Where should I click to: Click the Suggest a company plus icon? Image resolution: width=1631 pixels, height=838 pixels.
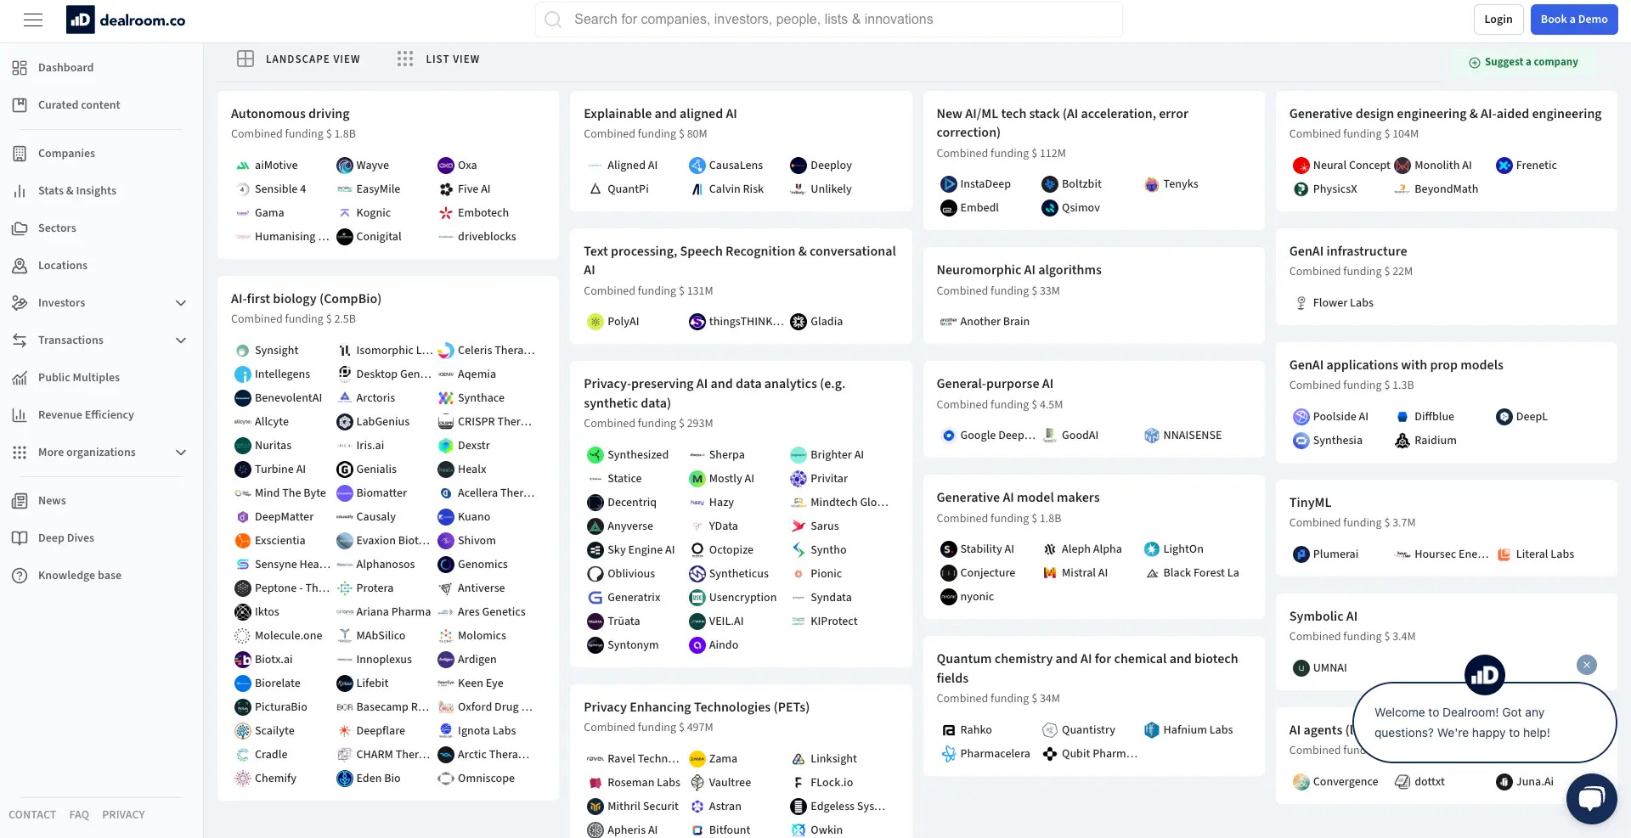(x=1475, y=62)
